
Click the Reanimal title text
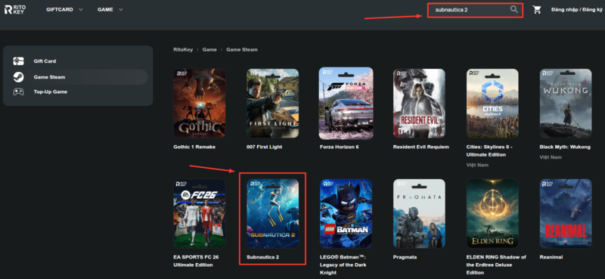[551, 257]
